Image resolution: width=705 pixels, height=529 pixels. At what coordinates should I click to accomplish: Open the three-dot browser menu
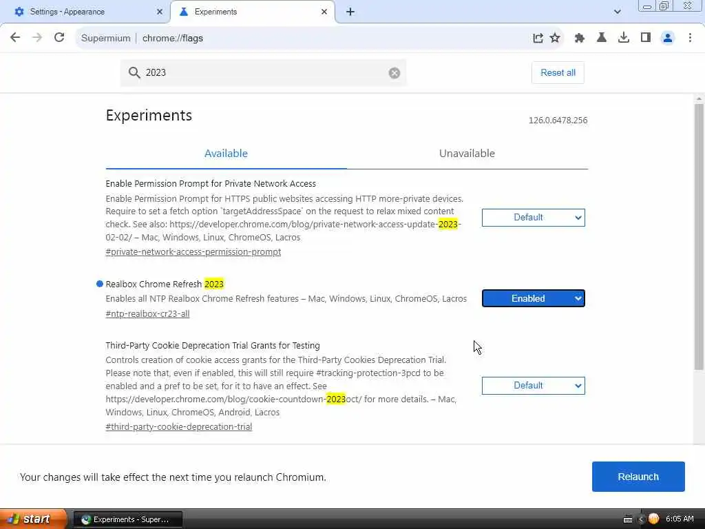(690, 38)
